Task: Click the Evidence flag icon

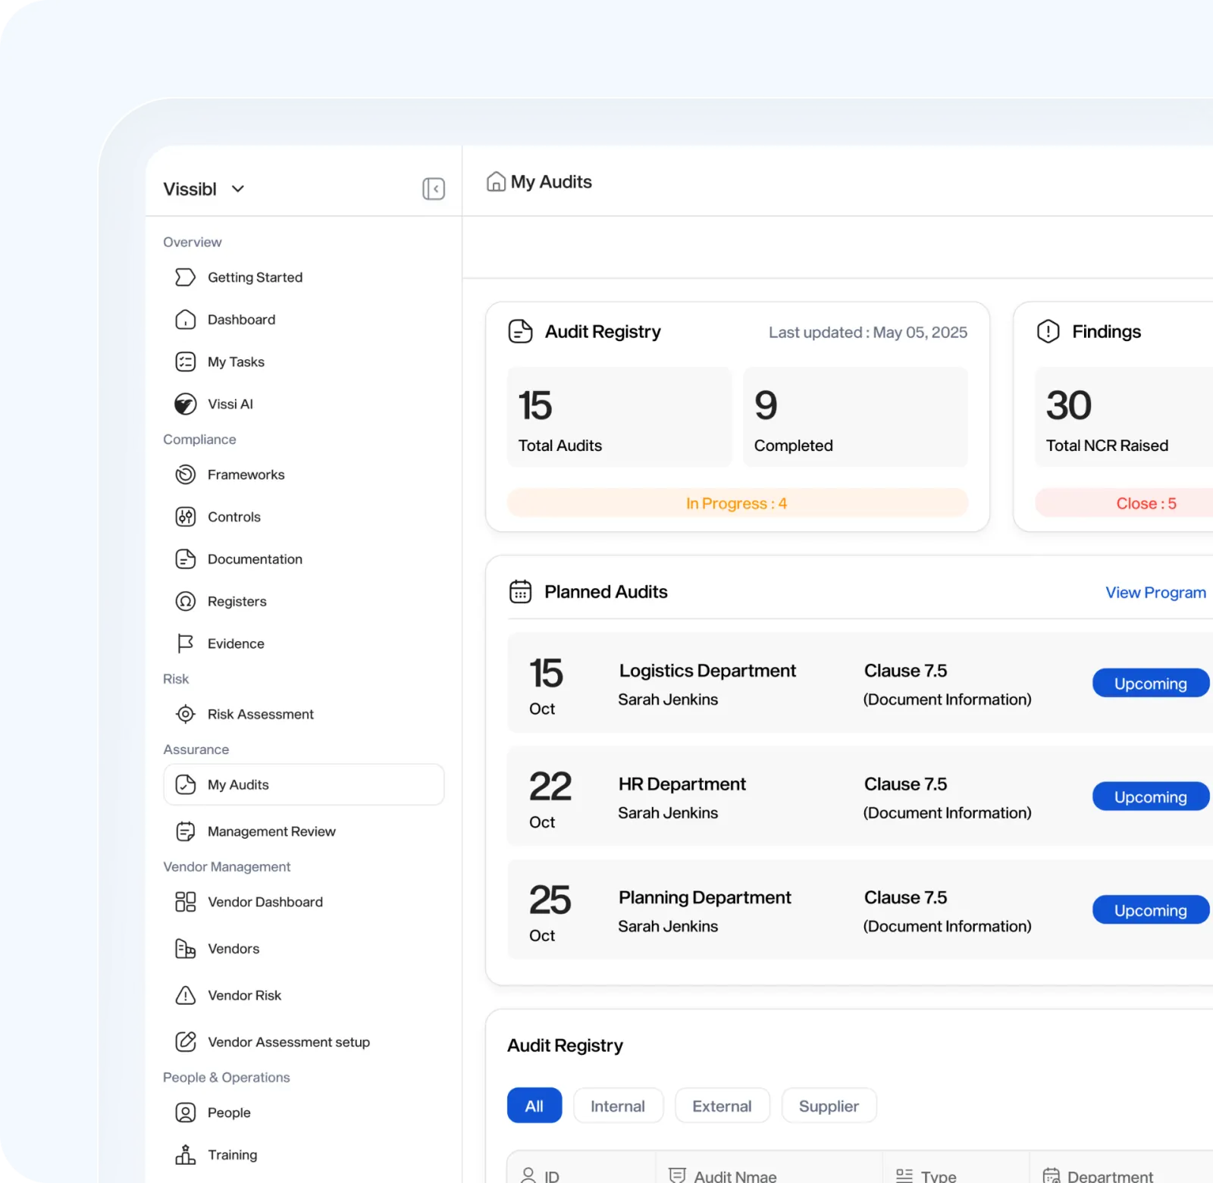Action: pyautogui.click(x=185, y=643)
